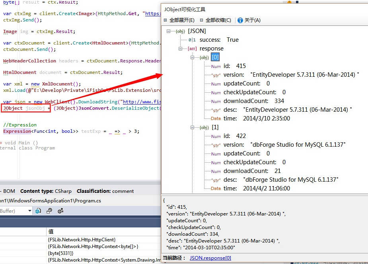The width and height of the screenshot is (368, 264).
Task: Click the {obj} icon of node [1]
Action: tap(204, 128)
